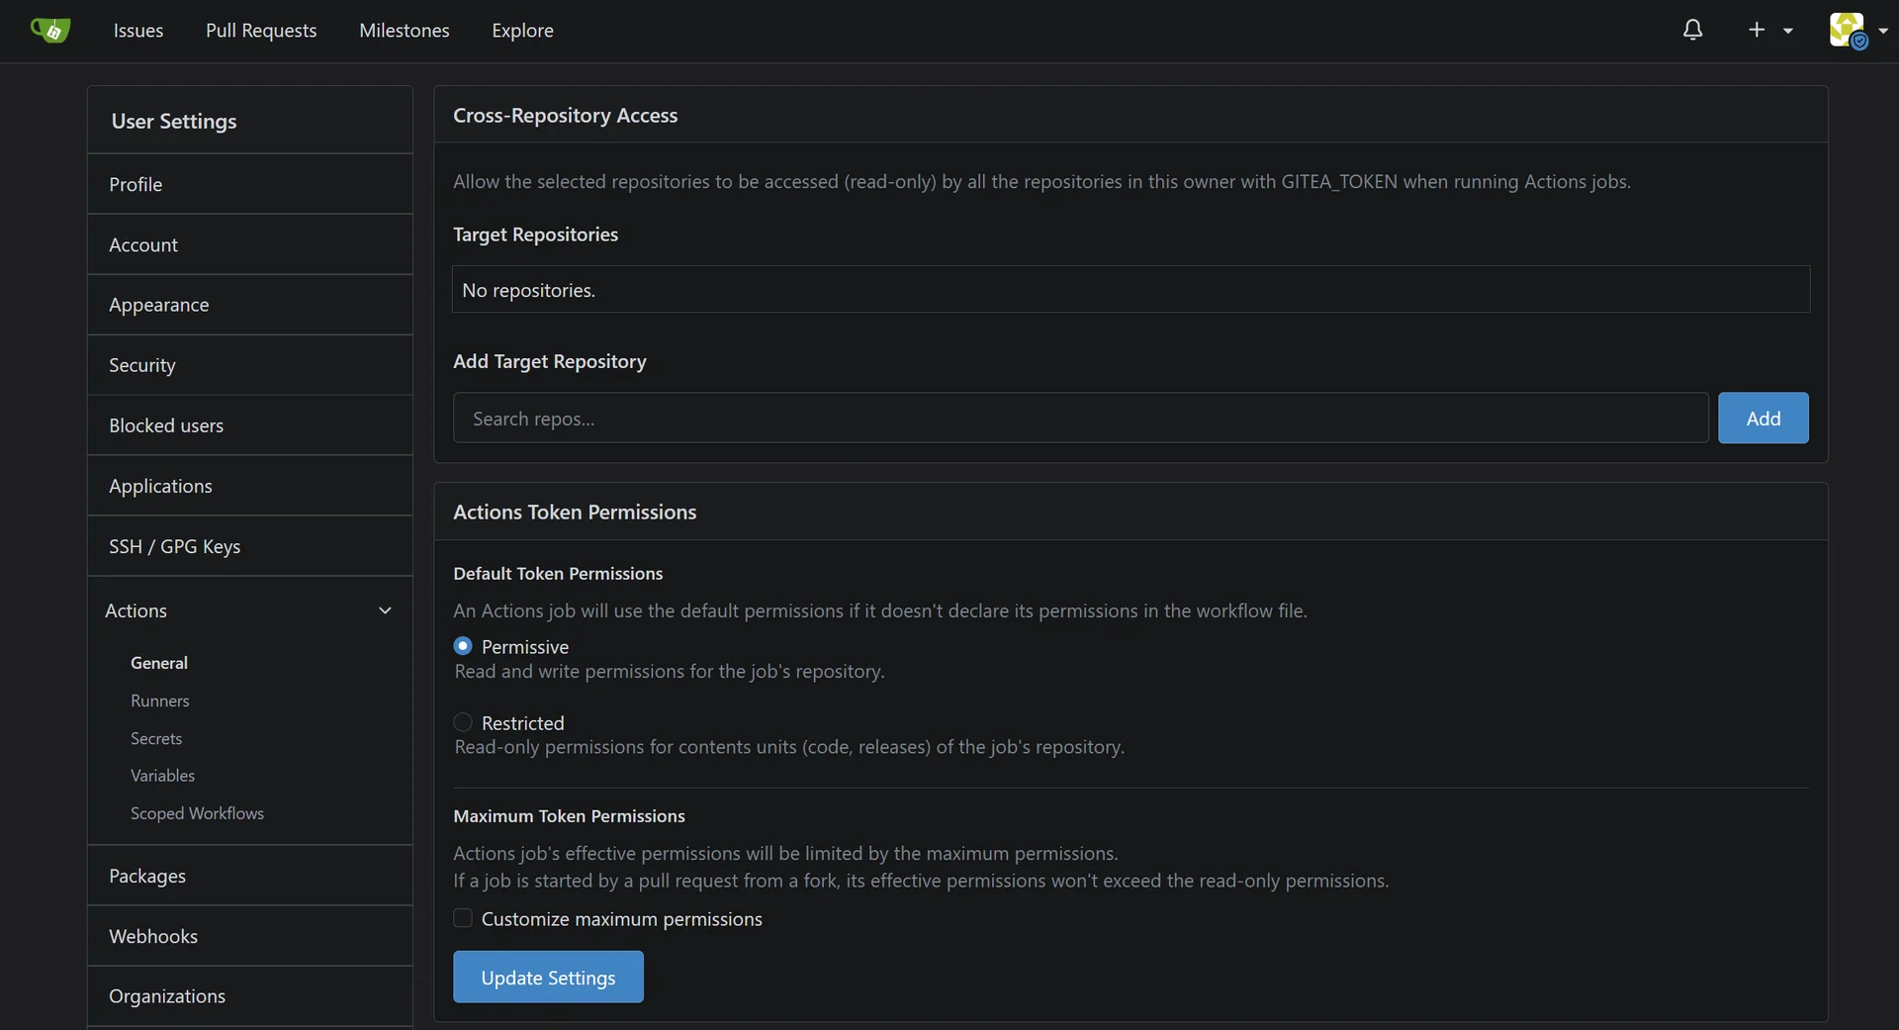Click the Customize maximum permissions label
The height and width of the screenshot is (1030, 1899).
click(x=622, y=918)
